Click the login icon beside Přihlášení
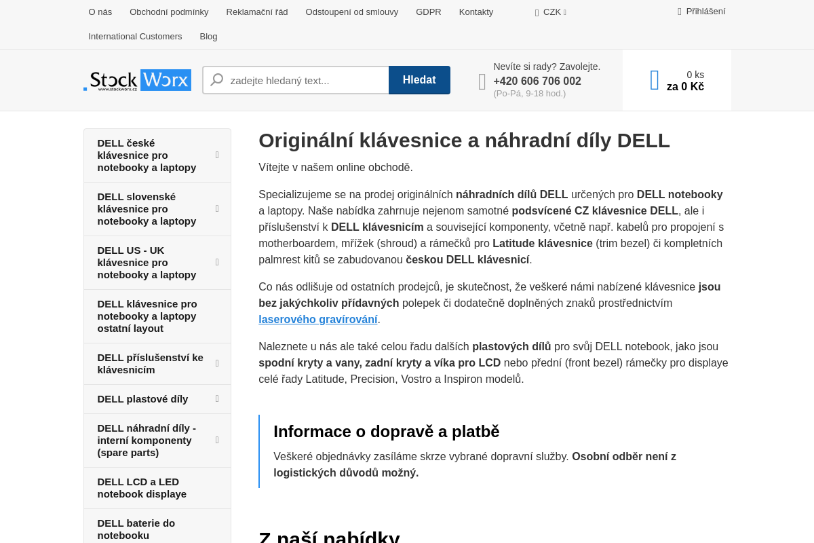The height and width of the screenshot is (543, 814). (680, 12)
